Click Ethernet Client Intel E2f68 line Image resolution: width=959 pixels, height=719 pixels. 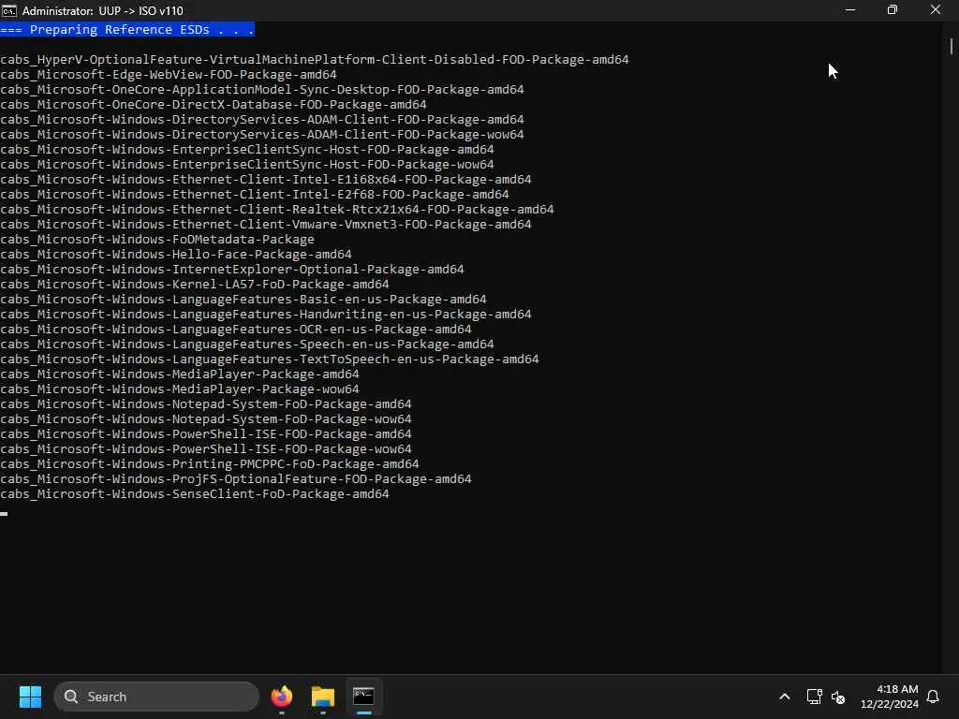(255, 195)
